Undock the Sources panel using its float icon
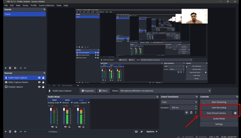Viewport: 241px width, 138px height. [44, 73]
